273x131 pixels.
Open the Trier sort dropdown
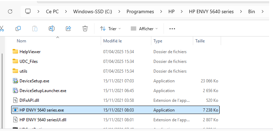[x=111, y=28]
